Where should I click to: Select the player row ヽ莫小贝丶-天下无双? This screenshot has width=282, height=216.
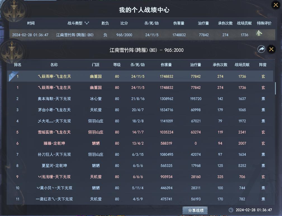(x=140, y=188)
